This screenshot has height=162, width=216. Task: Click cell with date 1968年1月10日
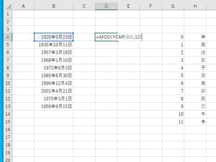[53, 60]
